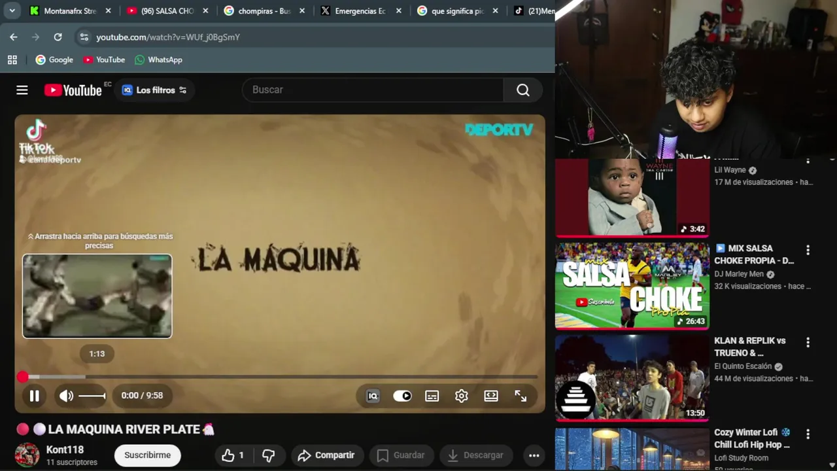
Task: Go to YouTube home logo
Action: pos(73,90)
